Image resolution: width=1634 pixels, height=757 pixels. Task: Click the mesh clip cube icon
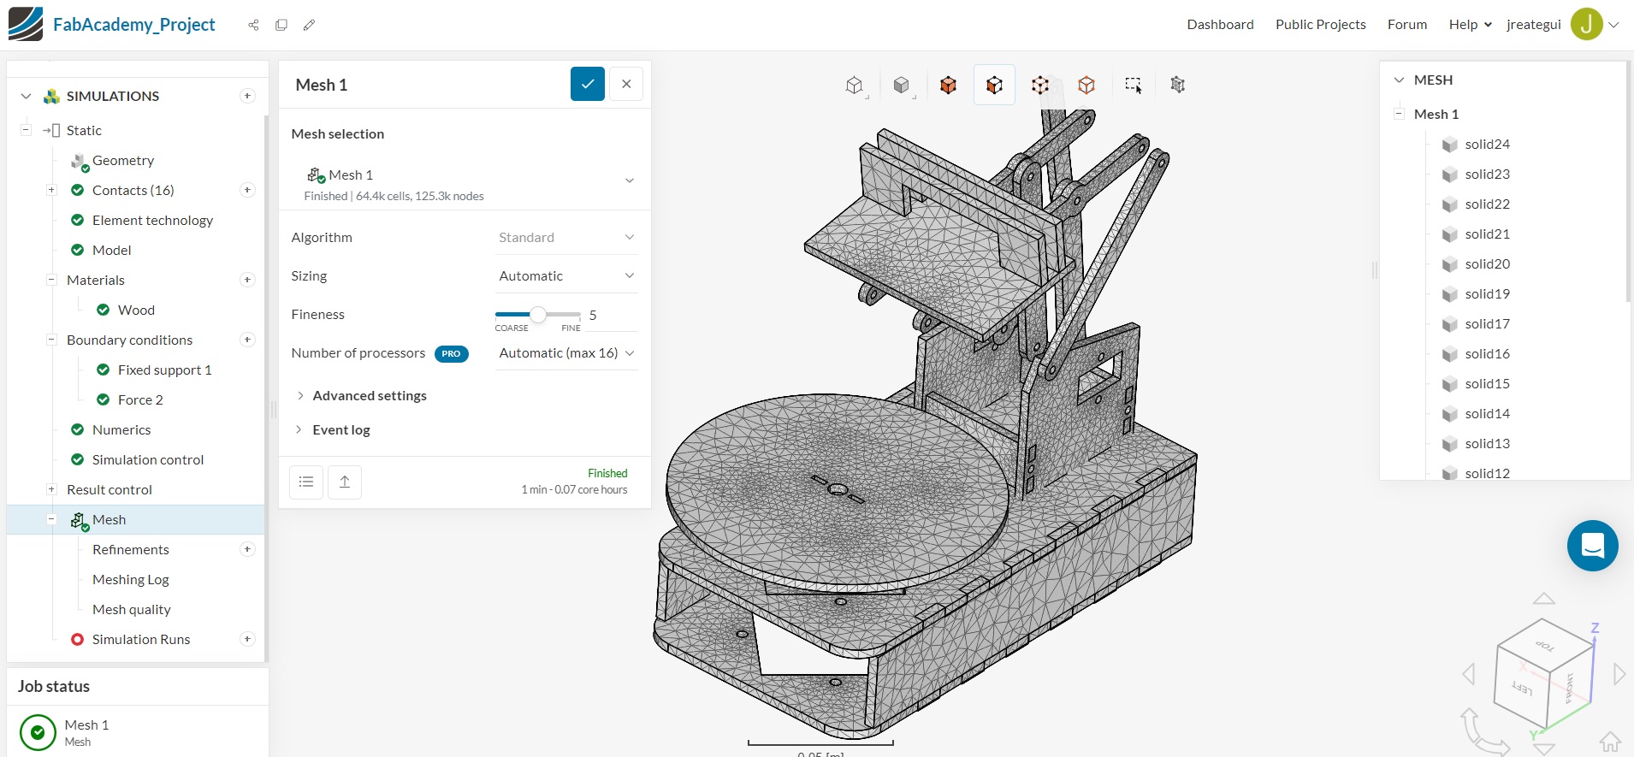tap(1178, 85)
